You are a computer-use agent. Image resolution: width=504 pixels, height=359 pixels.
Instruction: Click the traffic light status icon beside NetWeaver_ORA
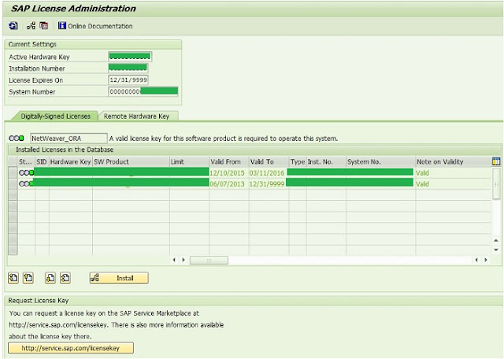(x=17, y=139)
